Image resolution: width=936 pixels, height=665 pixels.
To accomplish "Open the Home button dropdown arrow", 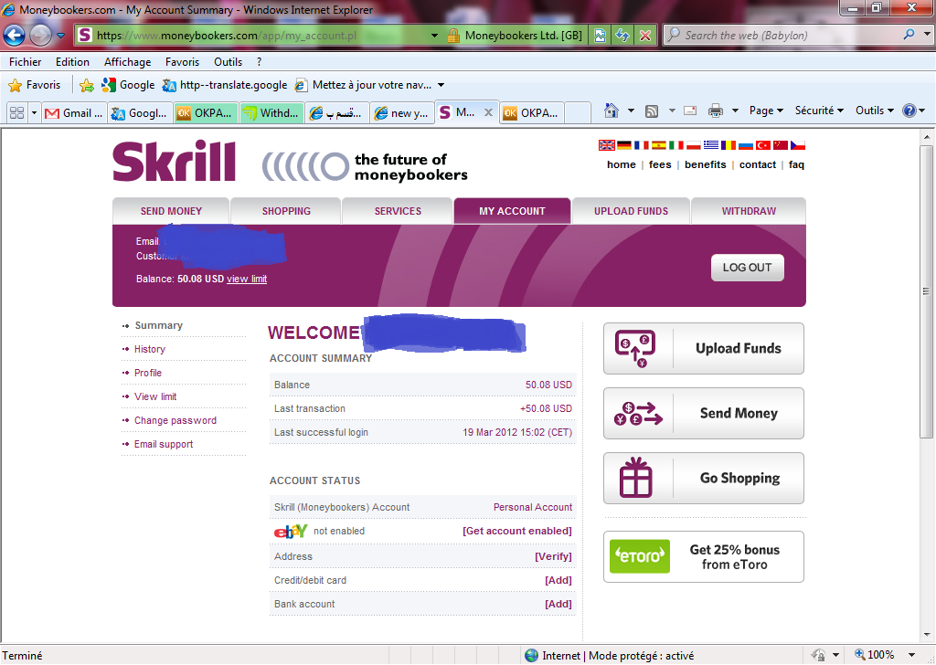I will point(631,111).
